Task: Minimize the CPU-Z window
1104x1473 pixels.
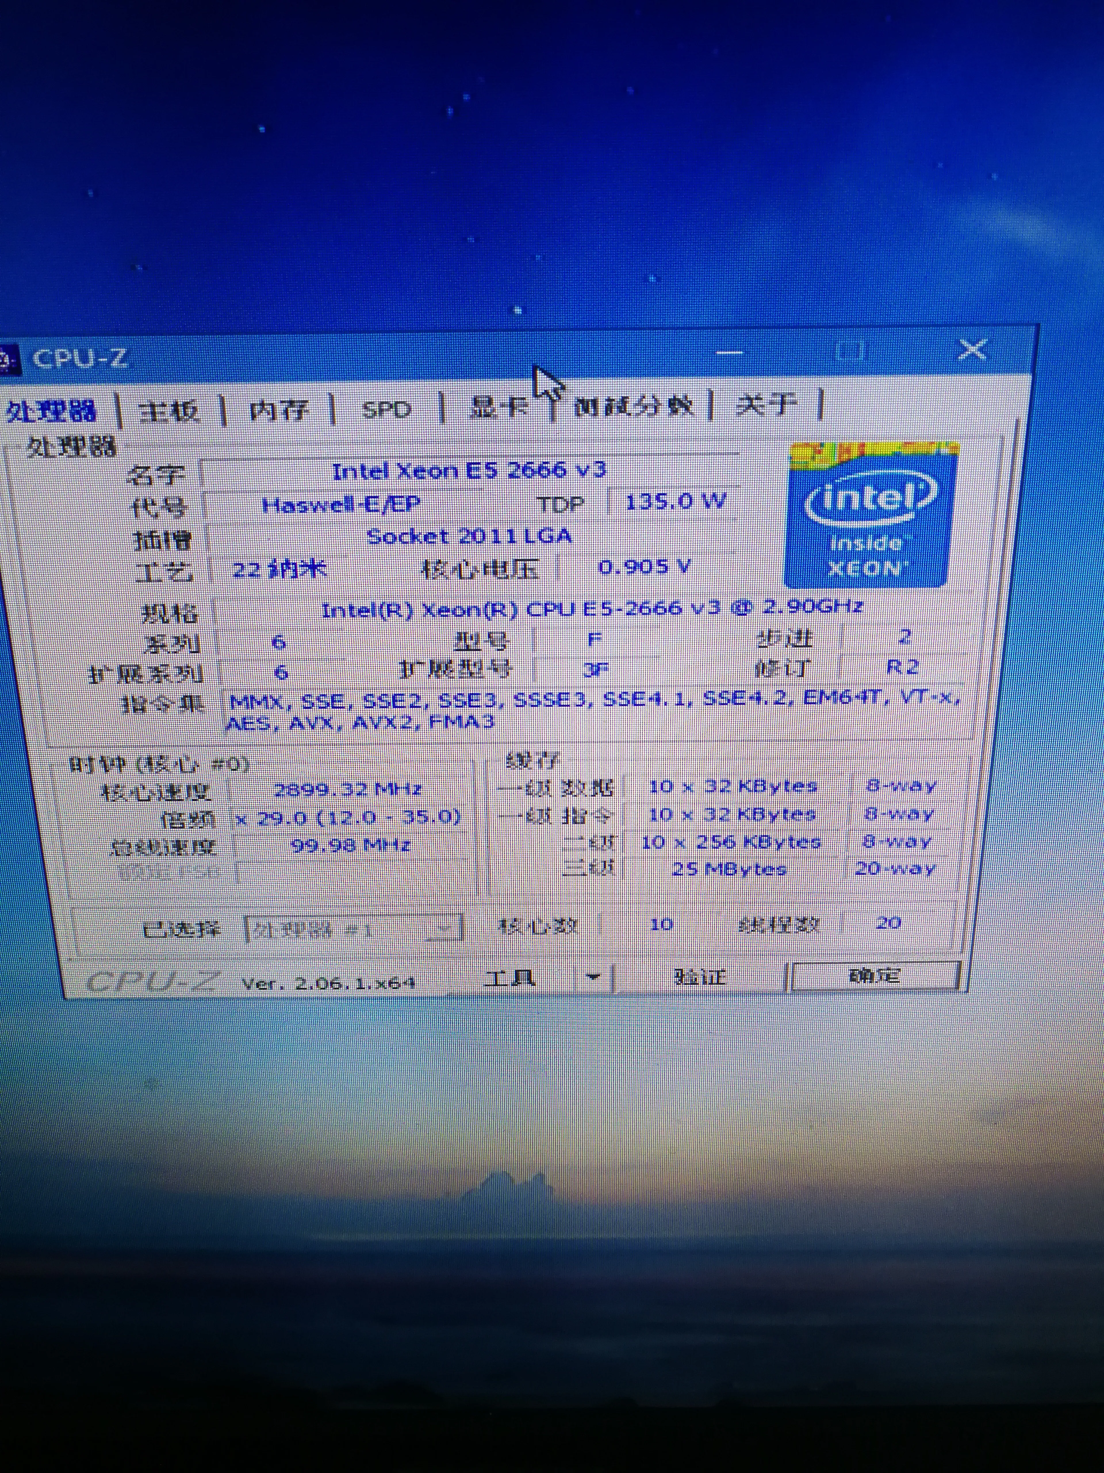Action: pyautogui.click(x=730, y=352)
